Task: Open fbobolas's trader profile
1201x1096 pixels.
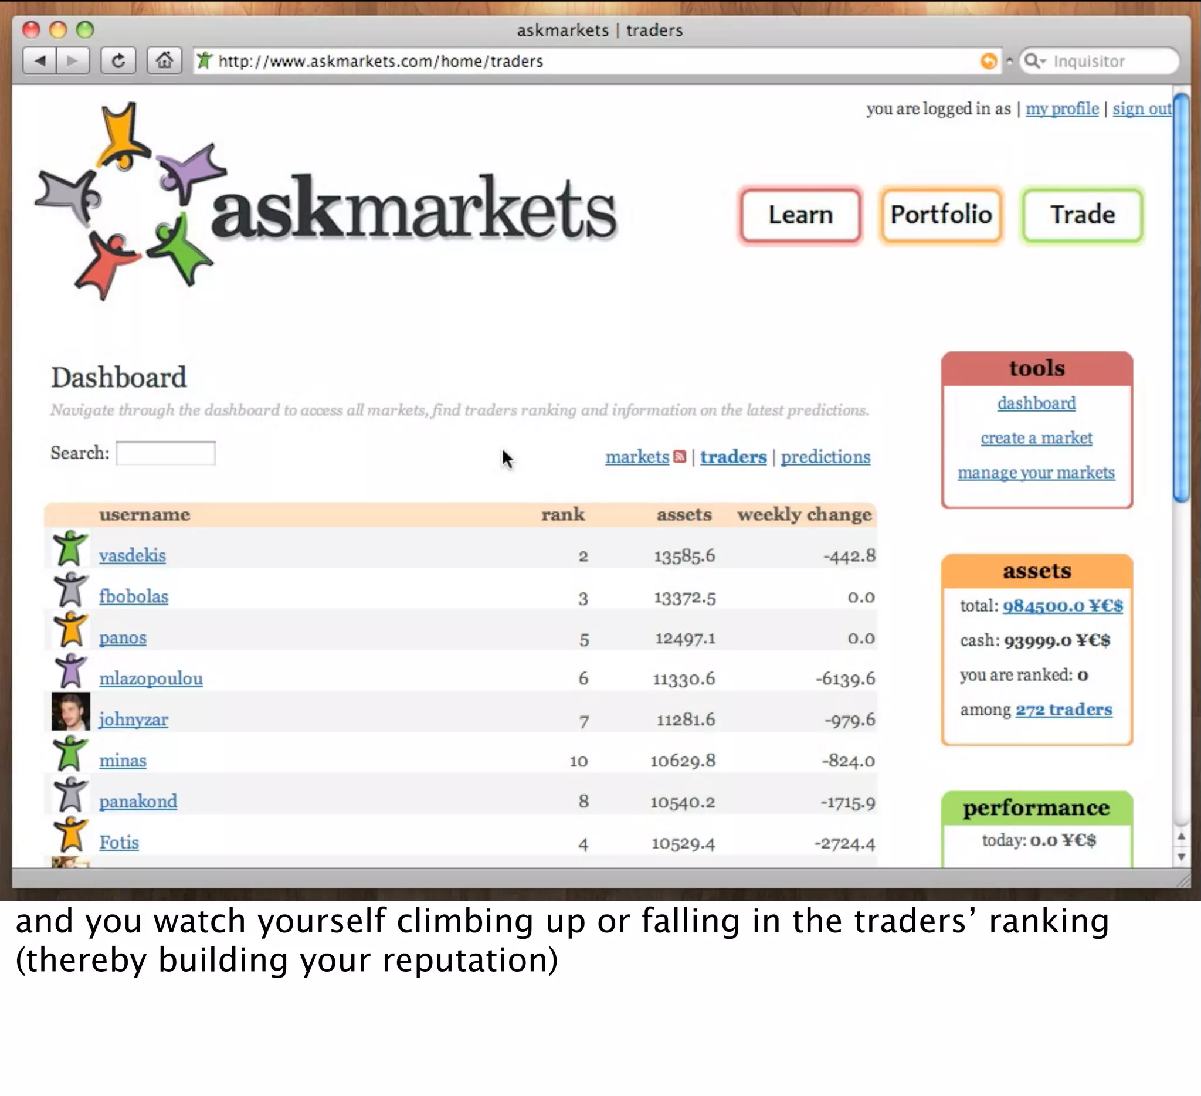Action: [134, 596]
